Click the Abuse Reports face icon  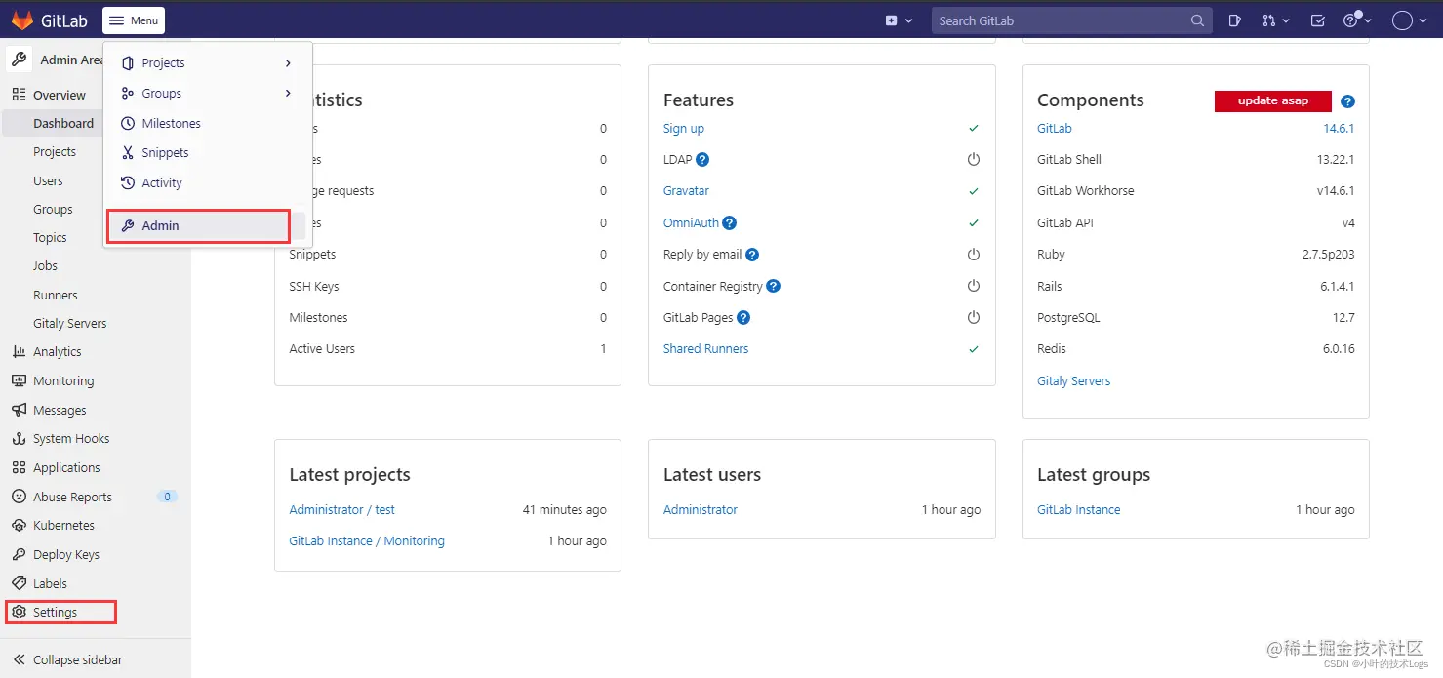19,497
